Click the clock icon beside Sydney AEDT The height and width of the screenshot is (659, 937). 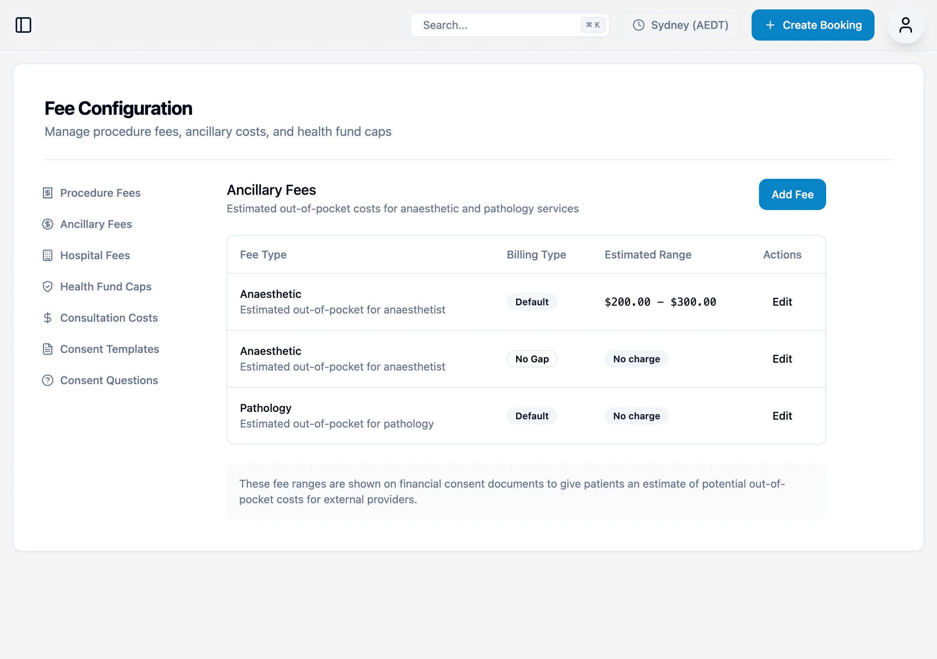pos(639,25)
